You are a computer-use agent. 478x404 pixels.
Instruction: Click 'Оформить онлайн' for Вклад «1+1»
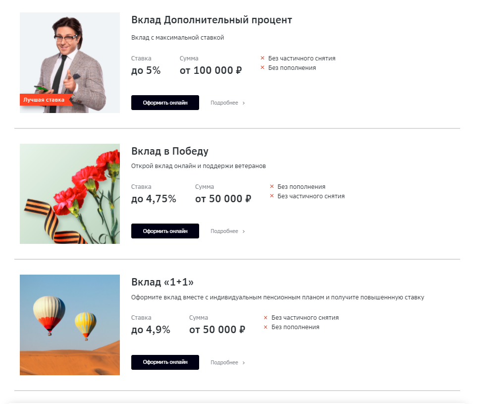165,362
